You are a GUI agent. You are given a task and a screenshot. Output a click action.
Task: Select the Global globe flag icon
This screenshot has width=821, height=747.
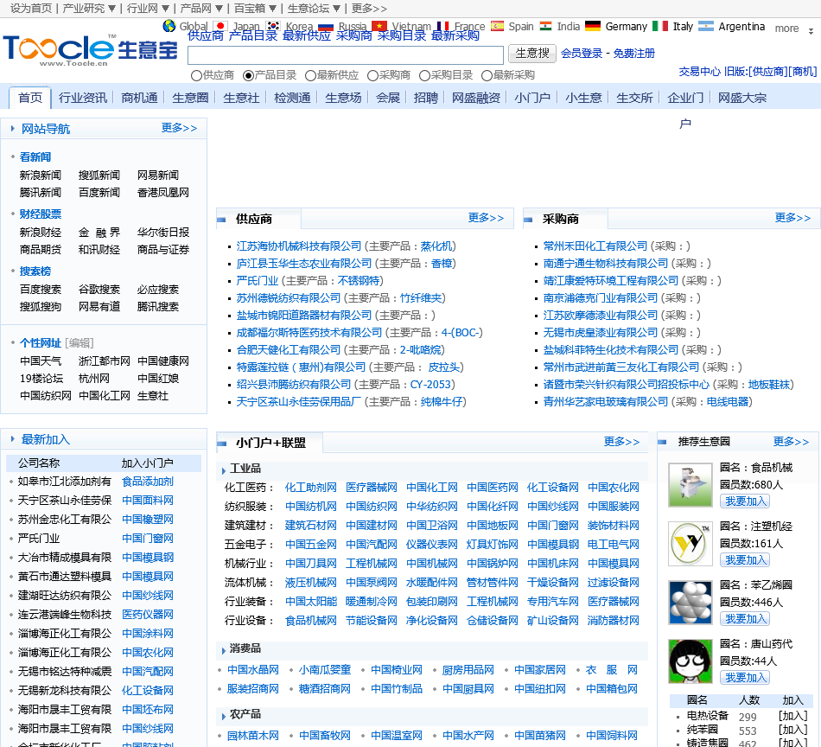point(169,26)
